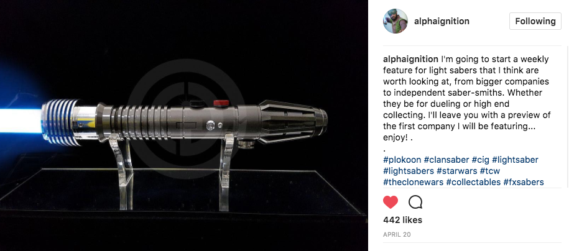Open the #clansaber hashtag
The image size is (569, 251).
[446, 160]
